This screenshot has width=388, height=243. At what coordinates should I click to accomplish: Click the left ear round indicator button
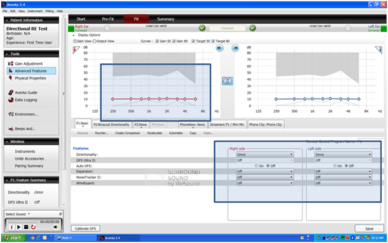(348, 28)
